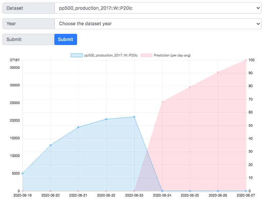This screenshot has width=264, height=203.
Task: Toggle the pink Prediction legend swatch
Action: tap(146, 55)
